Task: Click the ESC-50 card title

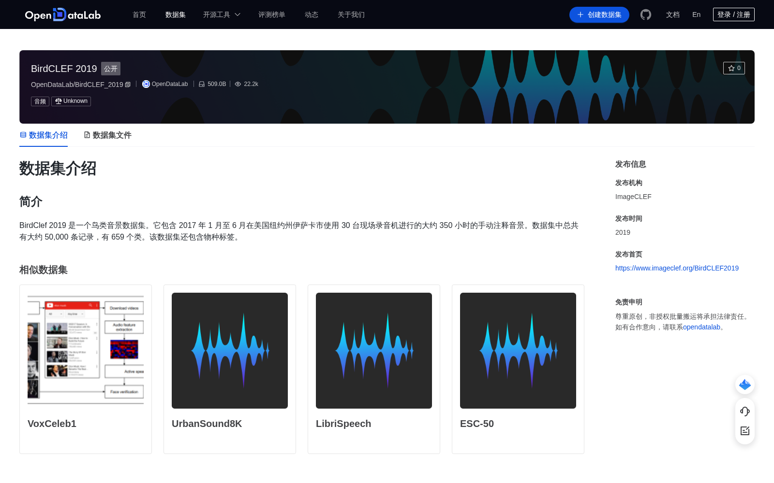Action: tap(477, 424)
